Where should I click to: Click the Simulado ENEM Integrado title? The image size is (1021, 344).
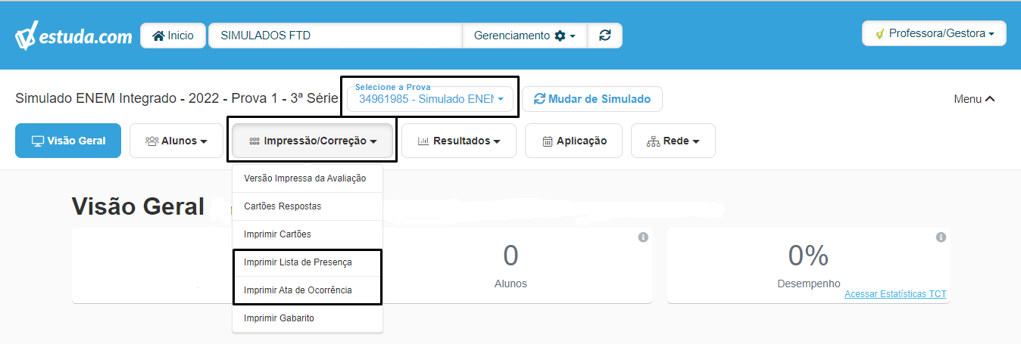(x=176, y=99)
